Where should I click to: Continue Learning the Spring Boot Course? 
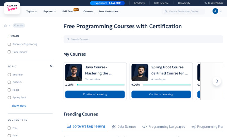click(x=161, y=94)
